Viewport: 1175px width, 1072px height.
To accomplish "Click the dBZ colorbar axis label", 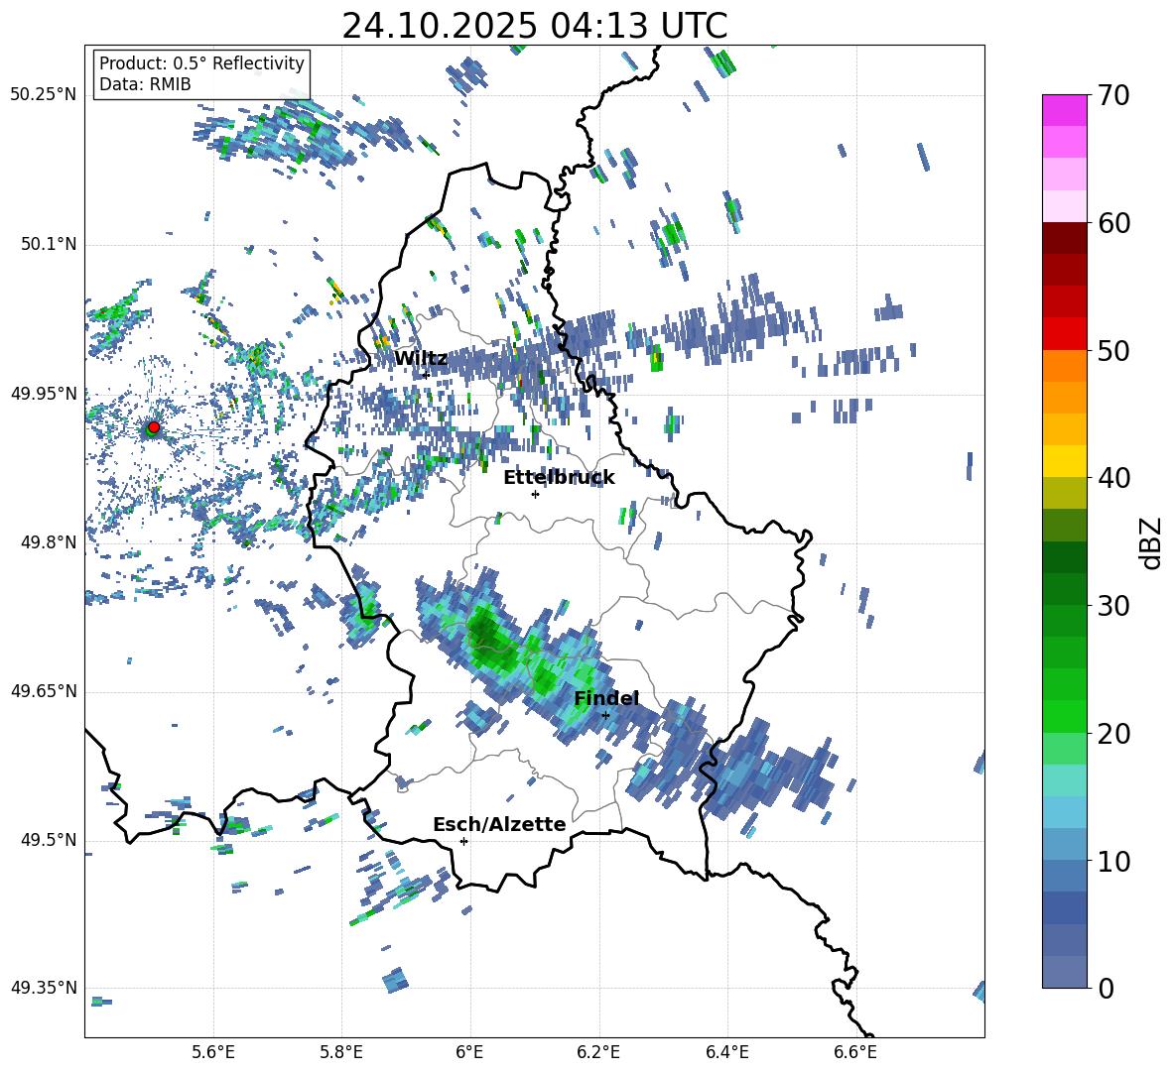I will point(1152,542).
